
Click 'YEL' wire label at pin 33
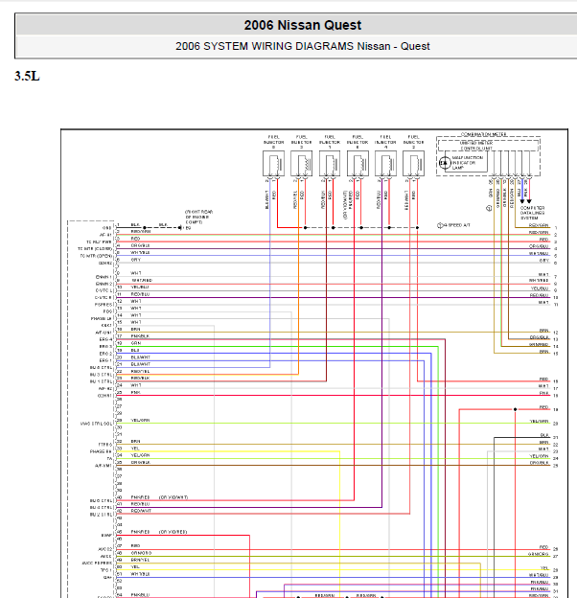tap(135, 448)
